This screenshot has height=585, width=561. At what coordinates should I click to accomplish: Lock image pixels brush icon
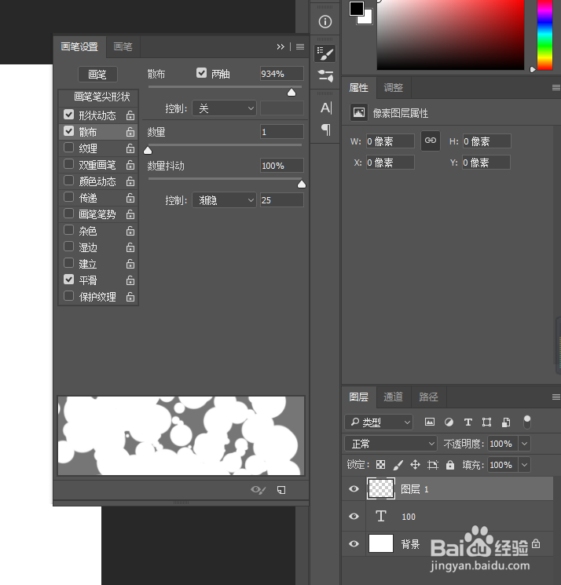coord(398,465)
